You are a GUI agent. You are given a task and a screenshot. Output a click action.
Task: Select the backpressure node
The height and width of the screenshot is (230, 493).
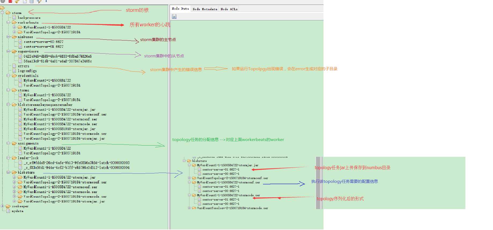(29, 18)
